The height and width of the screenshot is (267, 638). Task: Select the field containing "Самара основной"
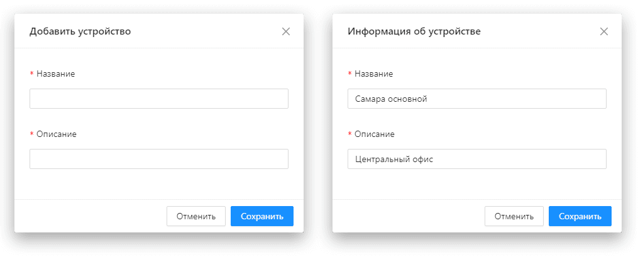click(x=477, y=99)
